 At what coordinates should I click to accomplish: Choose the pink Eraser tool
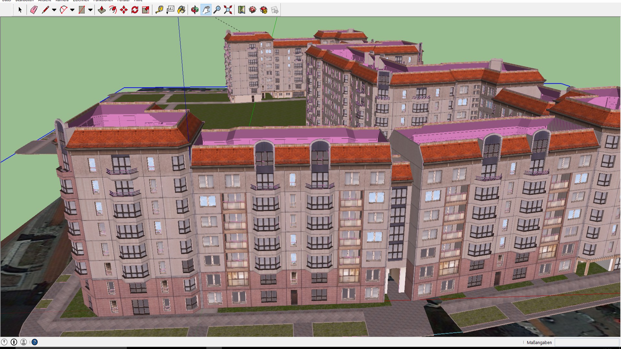34,10
